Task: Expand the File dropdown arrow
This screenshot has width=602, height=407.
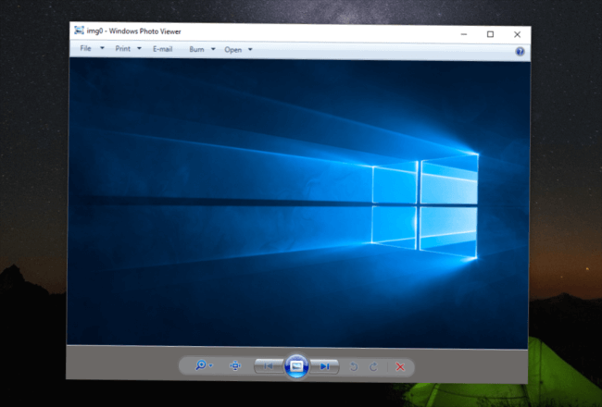Action: click(x=102, y=48)
